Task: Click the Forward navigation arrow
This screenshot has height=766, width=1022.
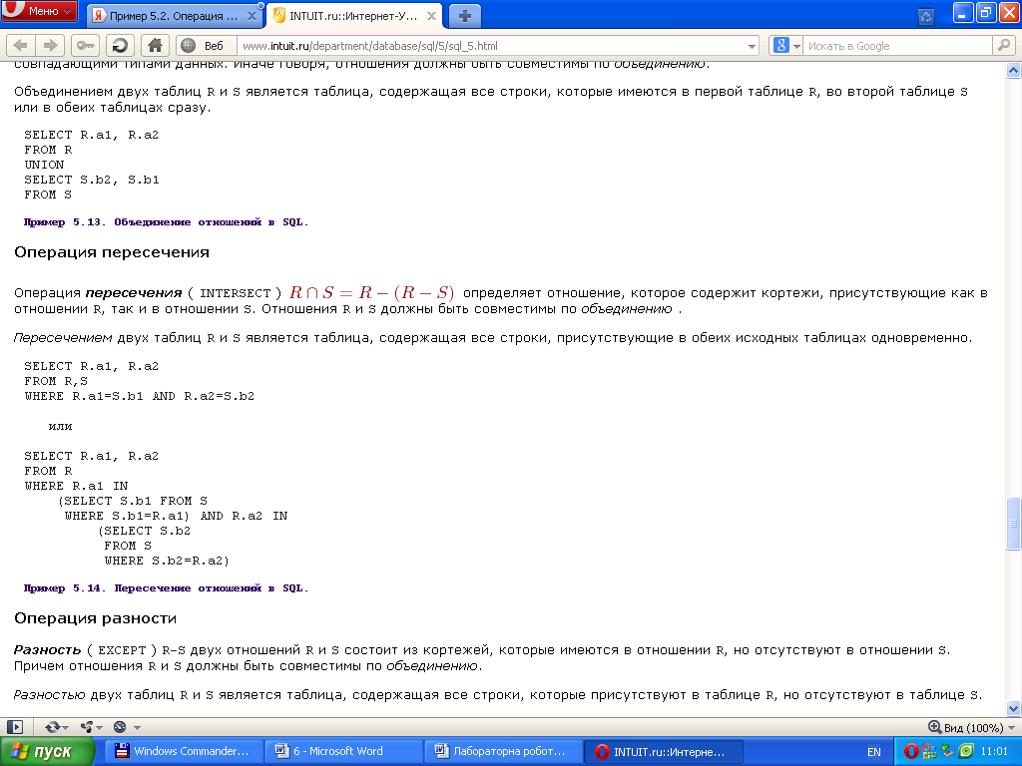Action: click(49, 45)
